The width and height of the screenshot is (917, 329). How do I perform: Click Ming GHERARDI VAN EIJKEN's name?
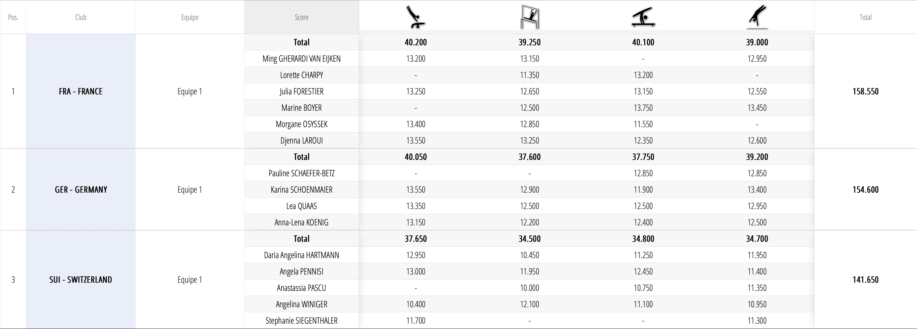(301, 58)
